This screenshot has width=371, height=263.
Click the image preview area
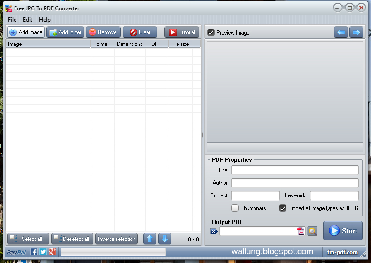pyautogui.click(x=285, y=92)
